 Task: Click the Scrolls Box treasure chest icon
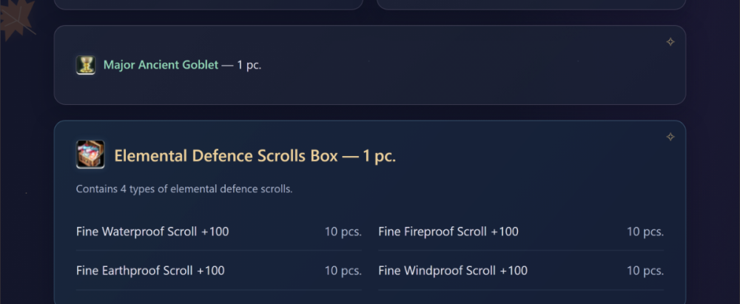click(90, 155)
